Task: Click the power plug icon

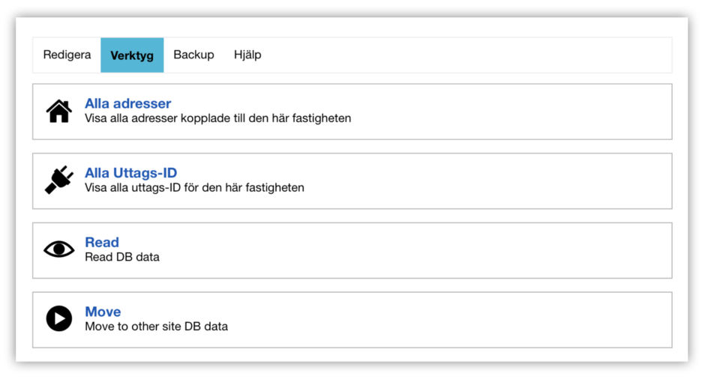Action: 59,181
